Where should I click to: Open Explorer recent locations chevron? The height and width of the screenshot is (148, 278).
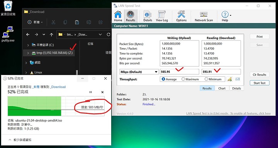tap(44, 35)
